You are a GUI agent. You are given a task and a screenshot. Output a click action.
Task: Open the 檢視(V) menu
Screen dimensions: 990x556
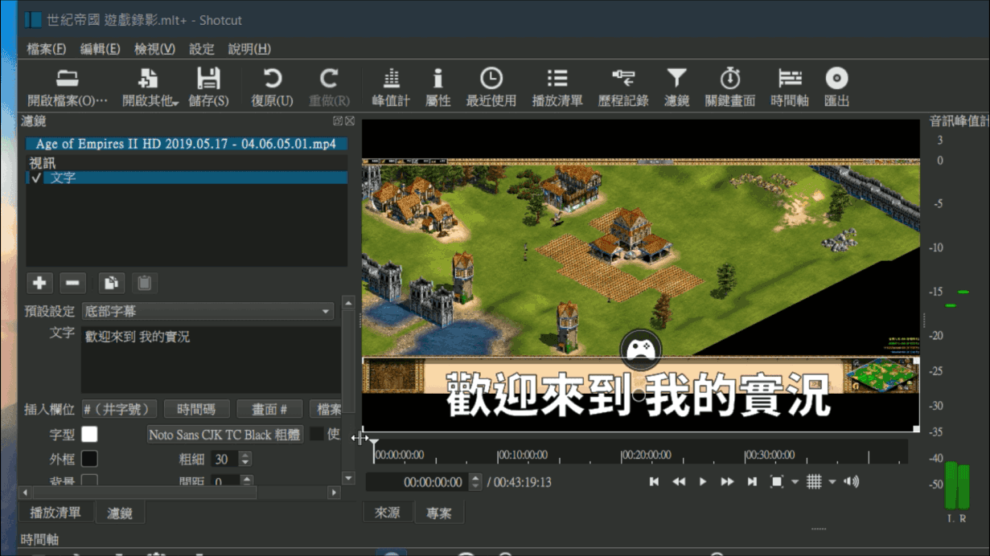click(154, 49)
